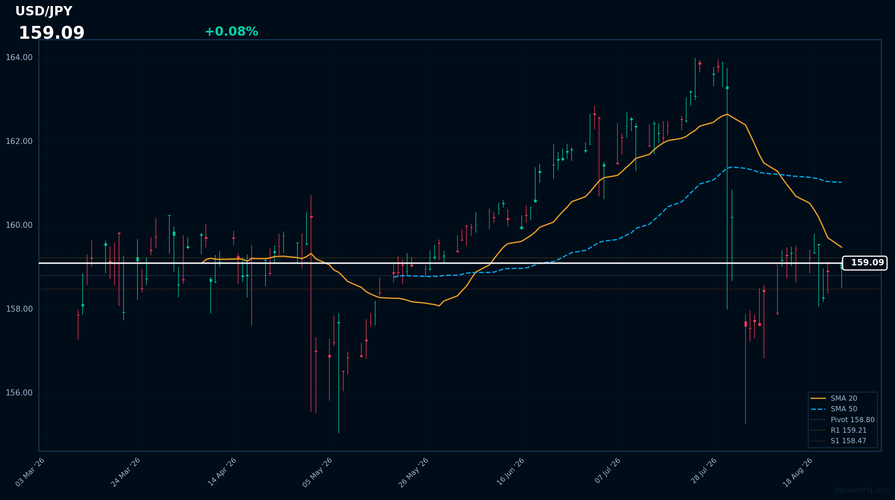Click the SMA 20 legend entry
This screenshot has width=895, height=500.
point(834,398)
